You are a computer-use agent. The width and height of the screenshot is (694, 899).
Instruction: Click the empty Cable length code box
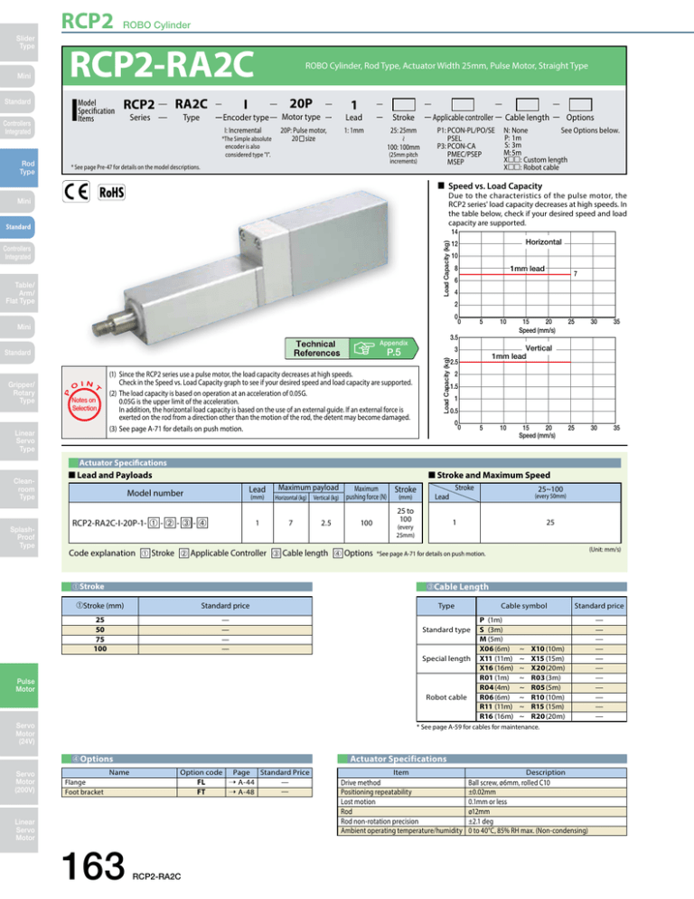pos(527,104)
